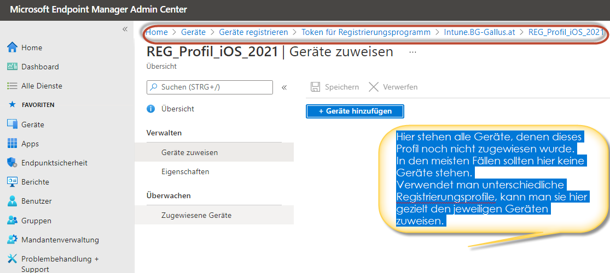Select Geräte zuweisen in Verwalten menu
Viewport: 610px width, 273px height.
(214, 152)
